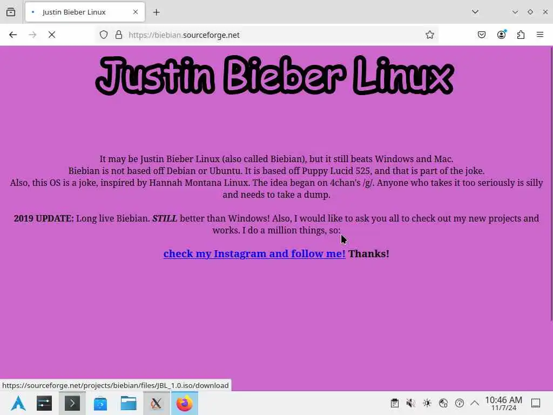Open the Firefox account menu

pyautogui.click(x=502, y=35)
